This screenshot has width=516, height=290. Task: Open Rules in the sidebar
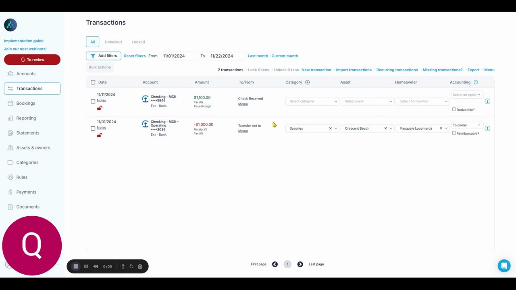[32, 177]
